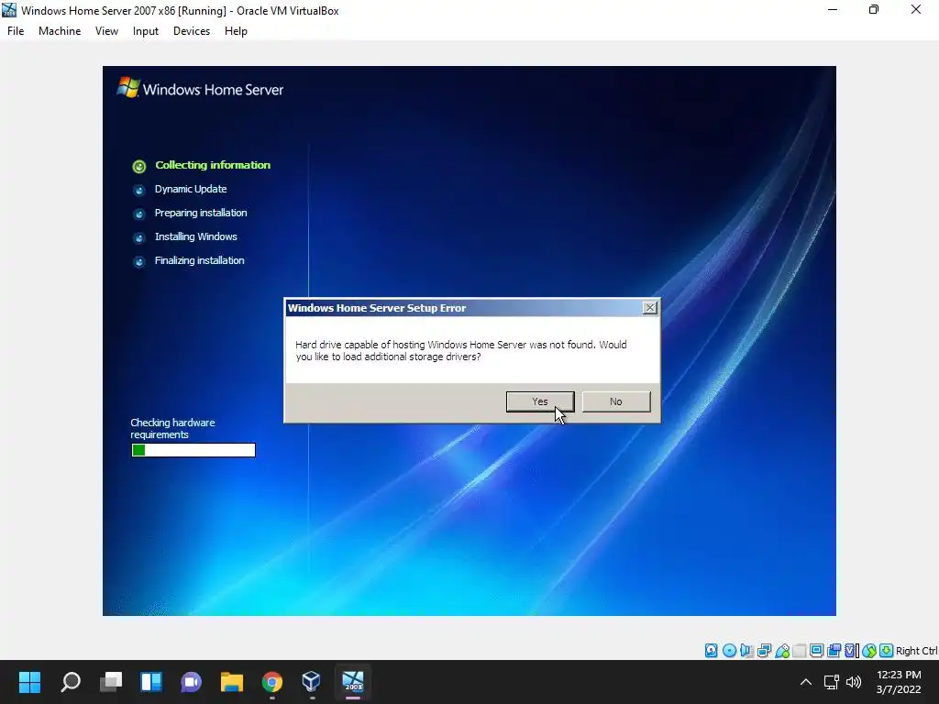The width and height of the screenshot is (939, 704).
Task: Click the Checking hardware requirements text
Action: click(172, 429)
